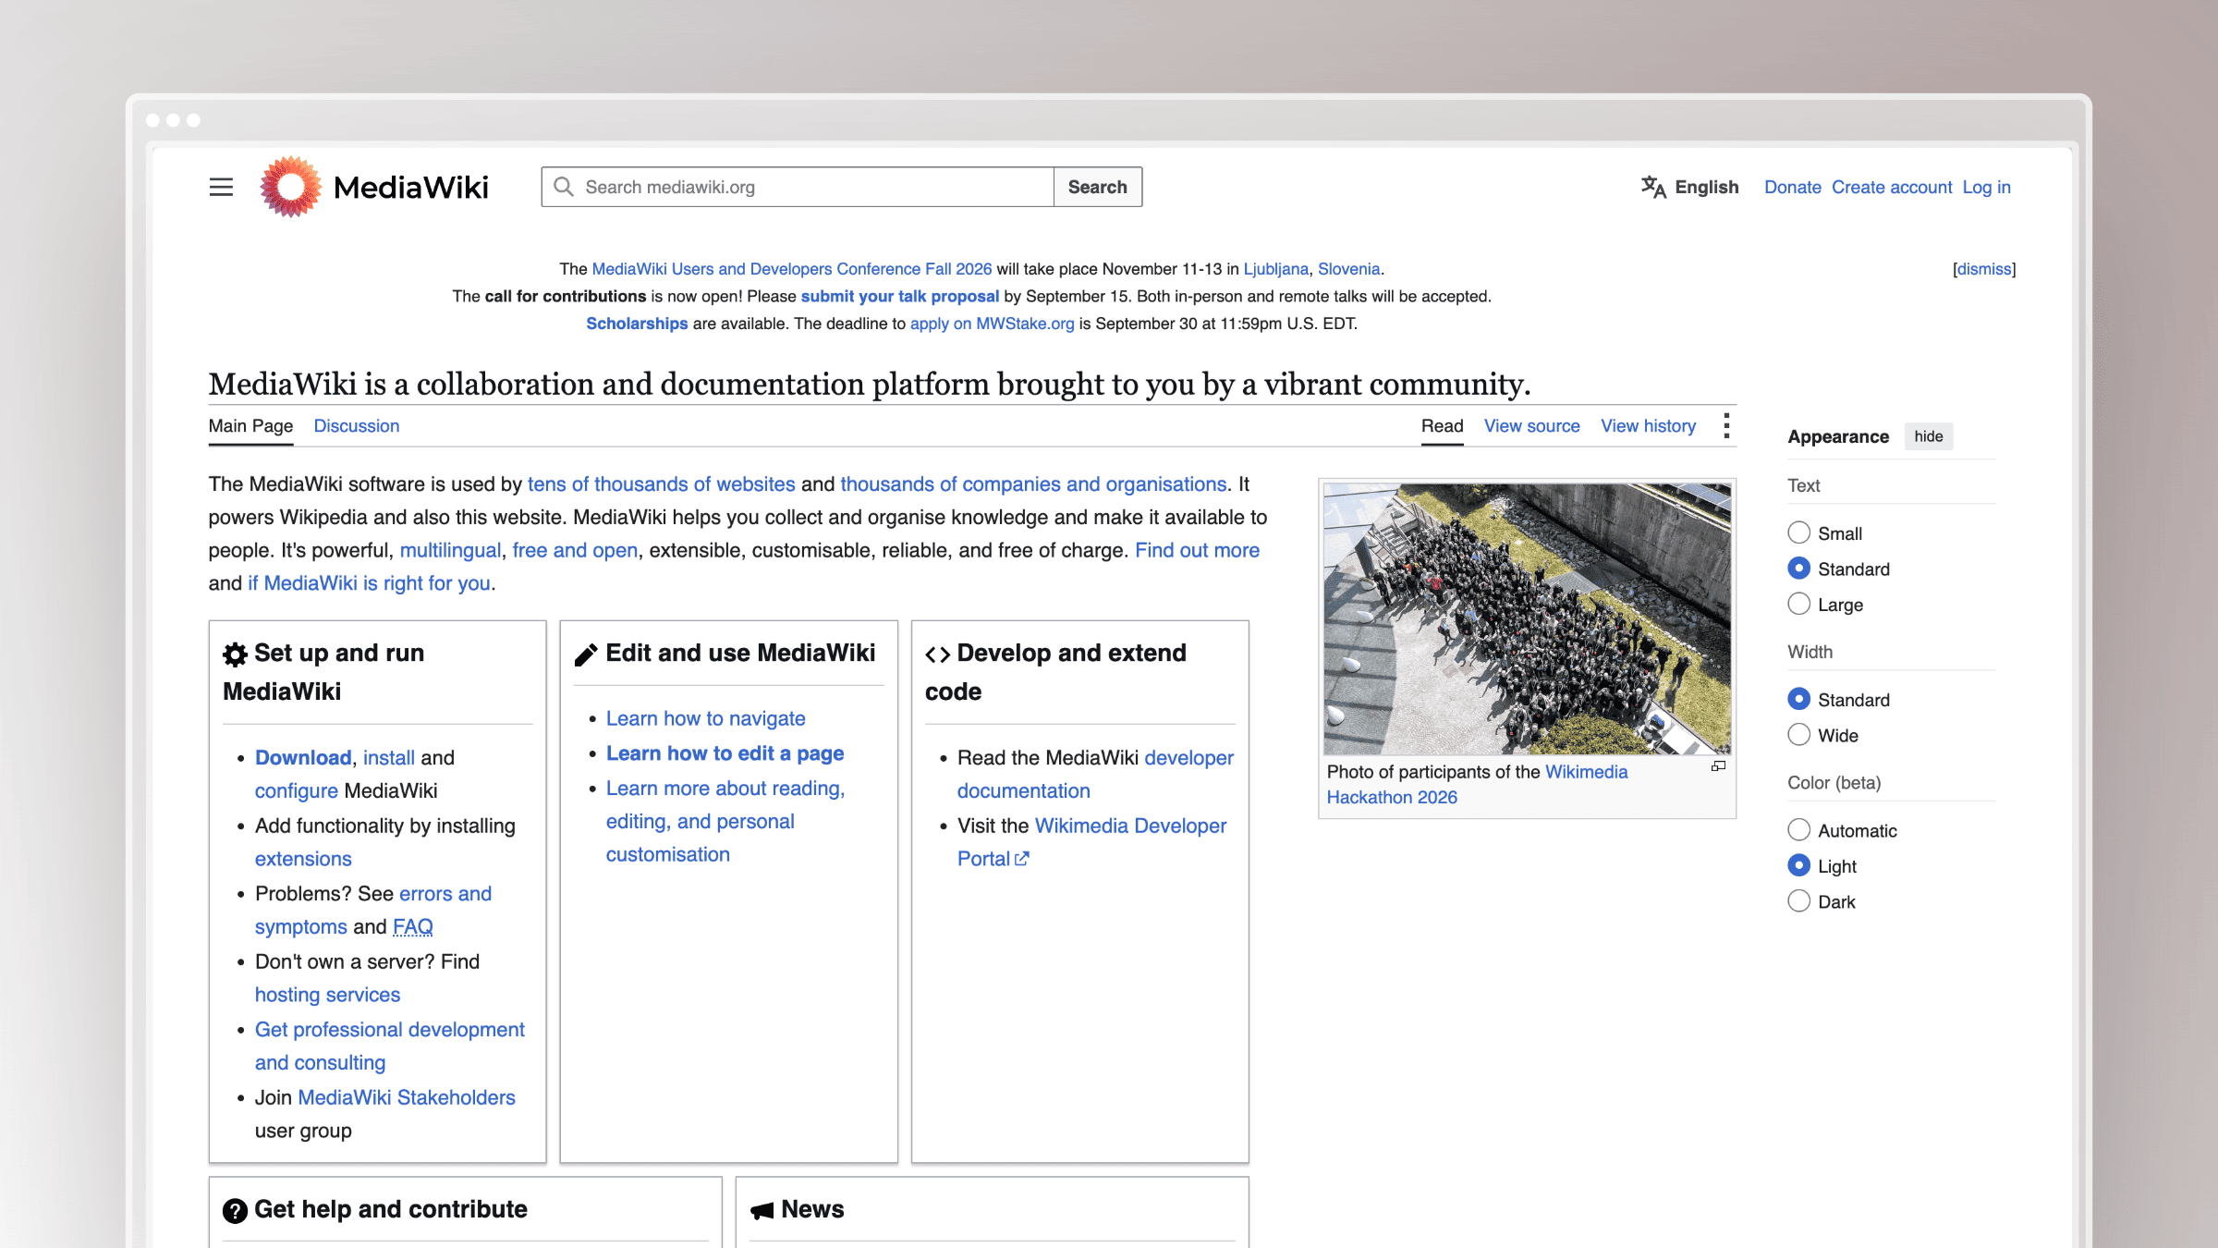
Task: Click apply on MWStake.org link
Action: click(992, 324)
